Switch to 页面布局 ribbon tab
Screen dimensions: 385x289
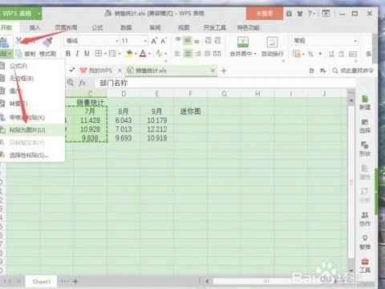pos(66,27)
